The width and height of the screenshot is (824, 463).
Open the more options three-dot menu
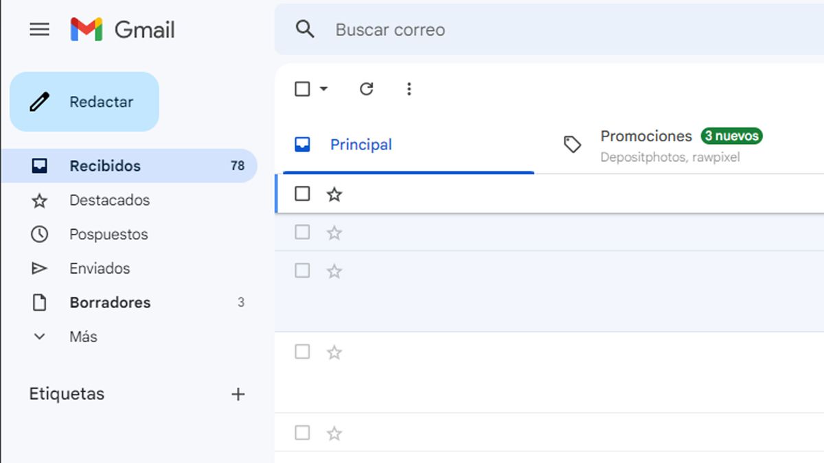(x=409, y=88)
